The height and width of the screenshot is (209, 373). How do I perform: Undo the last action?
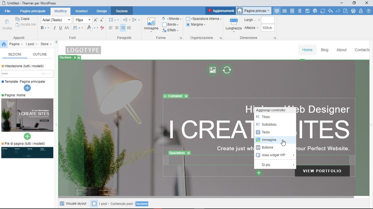pyautogui.click(x=330, y=11)
